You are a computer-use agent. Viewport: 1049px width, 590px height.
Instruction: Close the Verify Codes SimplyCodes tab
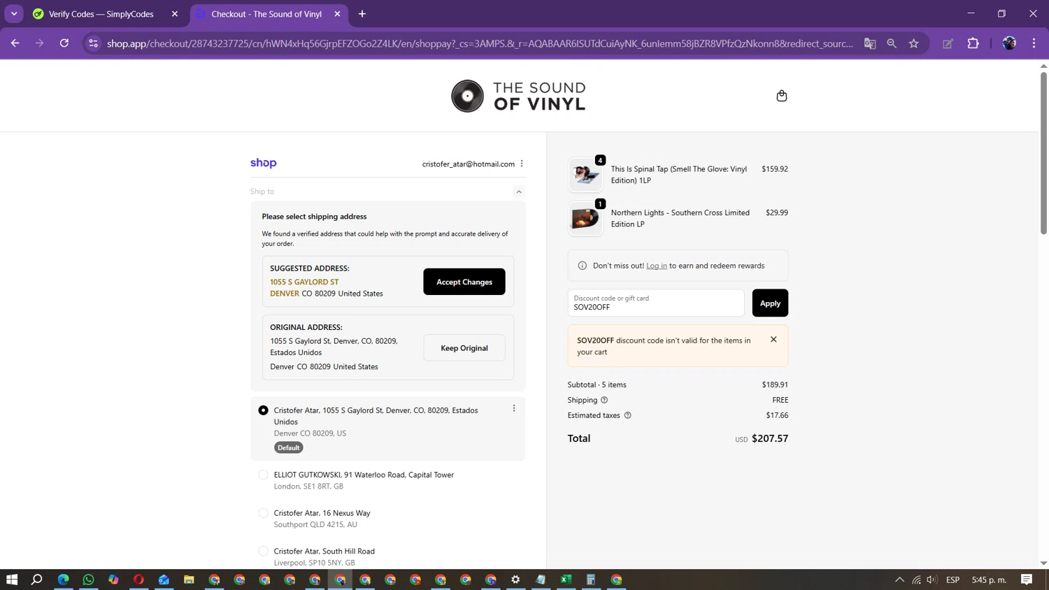click(x=175, y=14)
